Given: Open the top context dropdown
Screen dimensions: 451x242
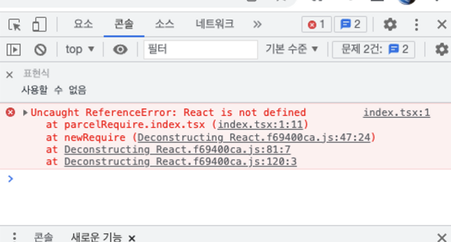Looking at the screenshot, I should pyautogui.click(x=79, y=49).
